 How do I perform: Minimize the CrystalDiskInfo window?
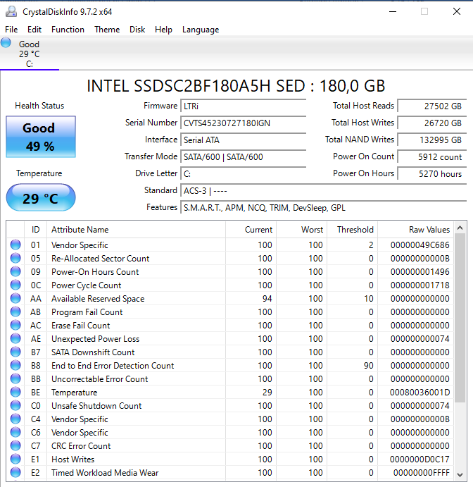[x=393, y=12]
